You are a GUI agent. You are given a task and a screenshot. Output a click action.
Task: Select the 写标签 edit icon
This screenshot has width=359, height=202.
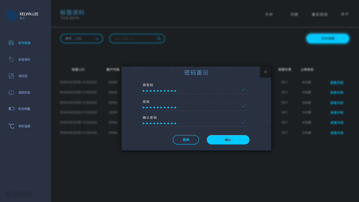(11, 76)
